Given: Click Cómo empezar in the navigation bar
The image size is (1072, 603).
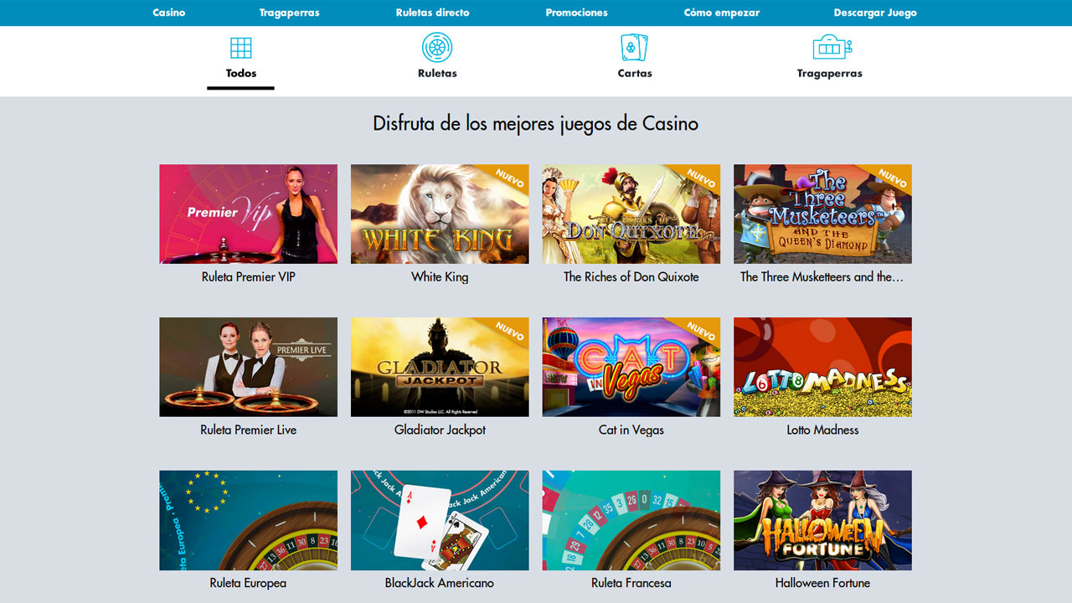Looking at the screenshot, I should click(x=722, y=13).
